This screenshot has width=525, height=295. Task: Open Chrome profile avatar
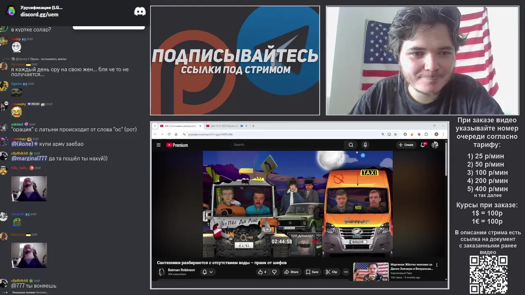pyautogui.click(x=436, y=134)
